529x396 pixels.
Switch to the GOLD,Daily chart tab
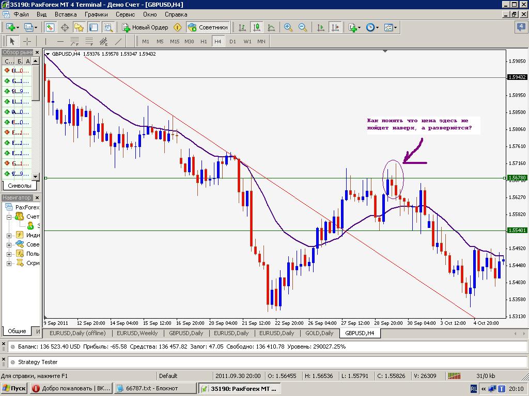(319, 333)
